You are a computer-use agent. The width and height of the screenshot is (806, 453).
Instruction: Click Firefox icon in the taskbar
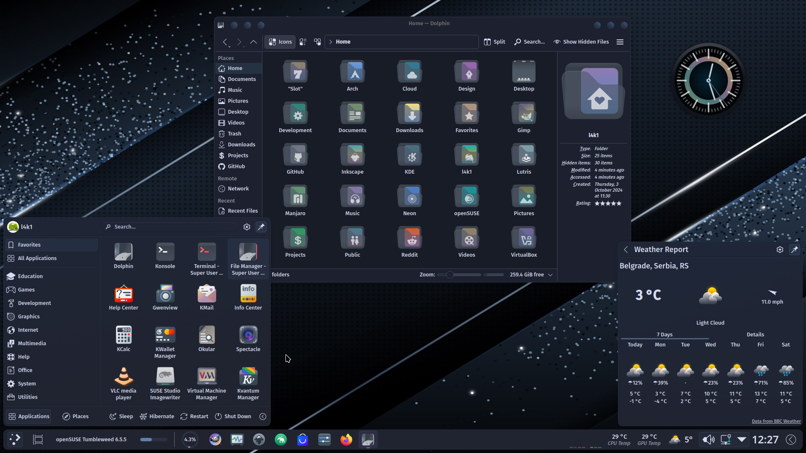pos(346,440)
